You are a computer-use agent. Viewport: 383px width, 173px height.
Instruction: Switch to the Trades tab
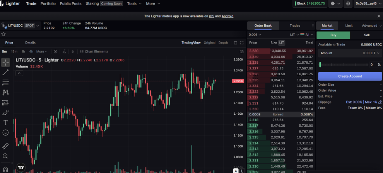(x=295, y=25)
